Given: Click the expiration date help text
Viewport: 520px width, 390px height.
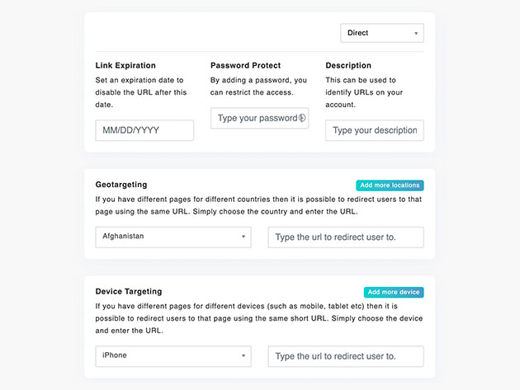Looking at the screenshot, I should [141, 92].
